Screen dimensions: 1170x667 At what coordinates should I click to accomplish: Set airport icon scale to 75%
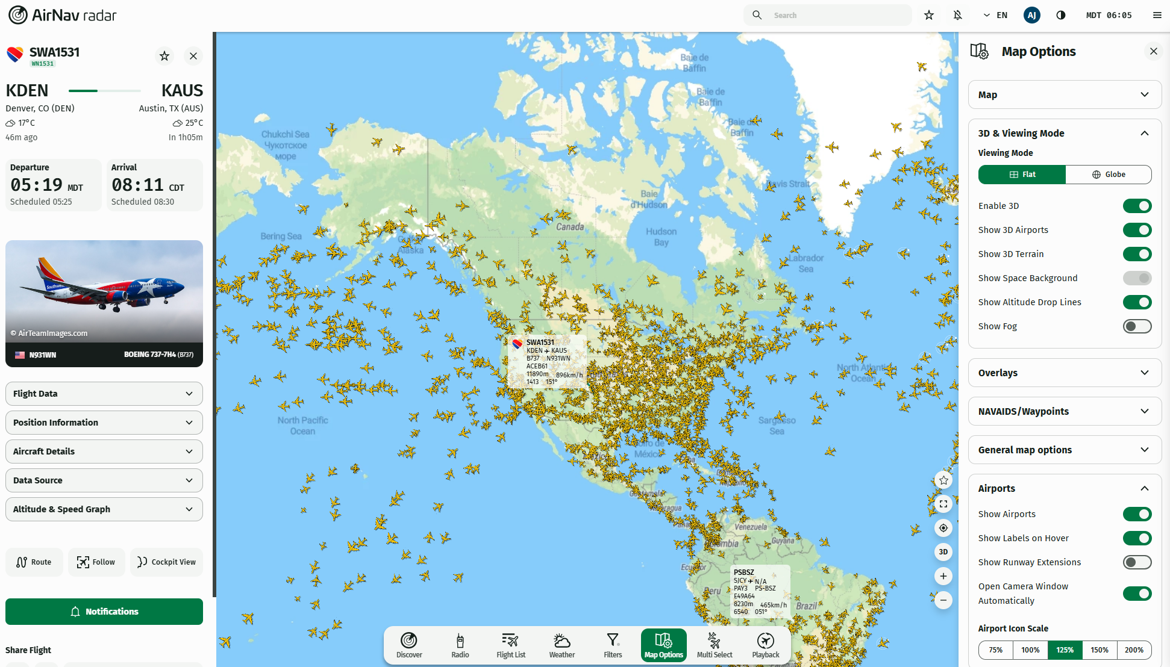tap(995, 650)
